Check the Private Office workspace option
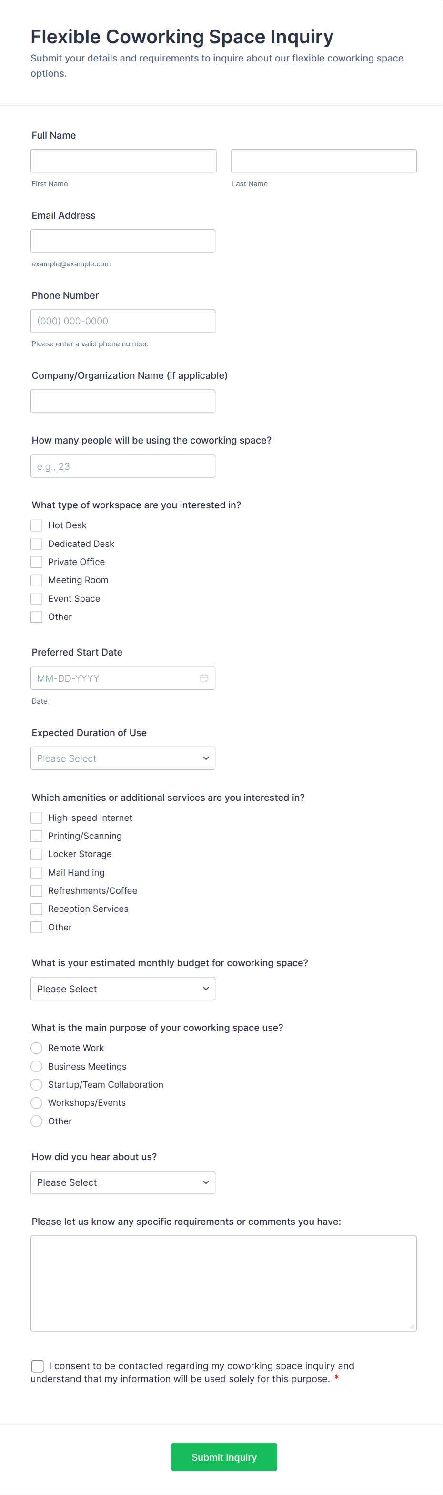 36,561
